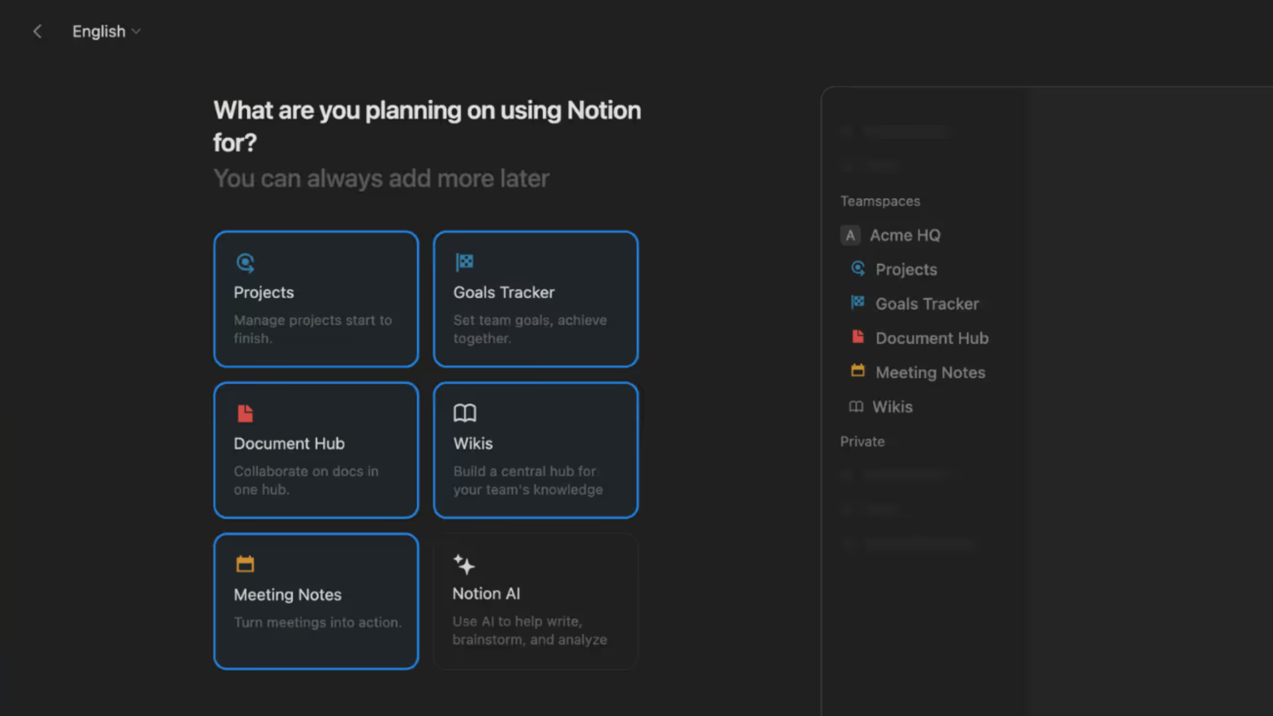Open Document Hub label in sidebar preview

tap(932, 338)
